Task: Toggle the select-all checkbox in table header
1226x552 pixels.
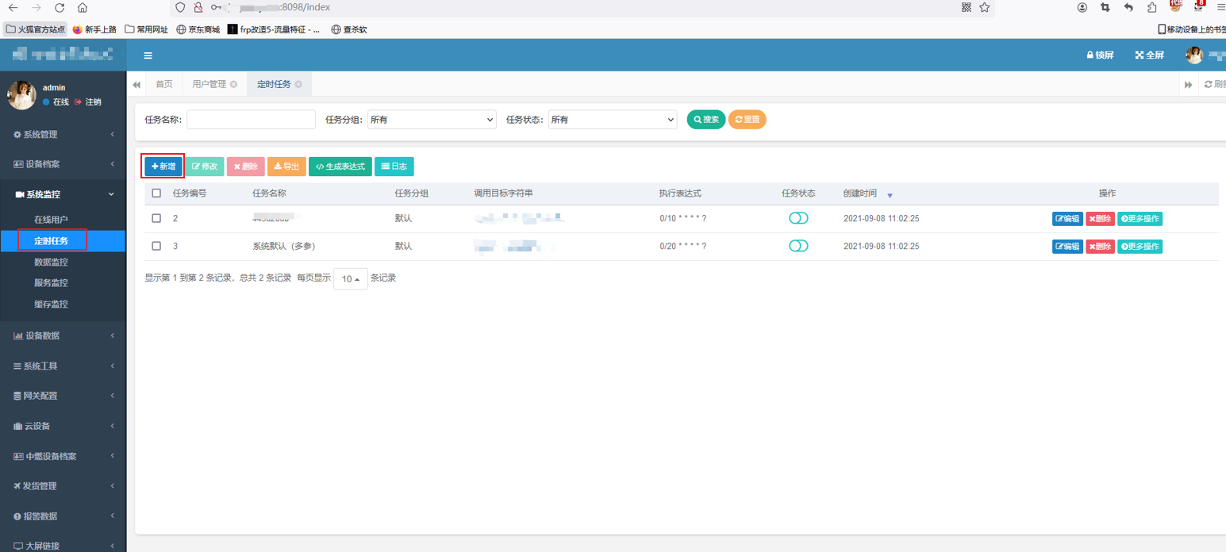Action: [156, 194]
